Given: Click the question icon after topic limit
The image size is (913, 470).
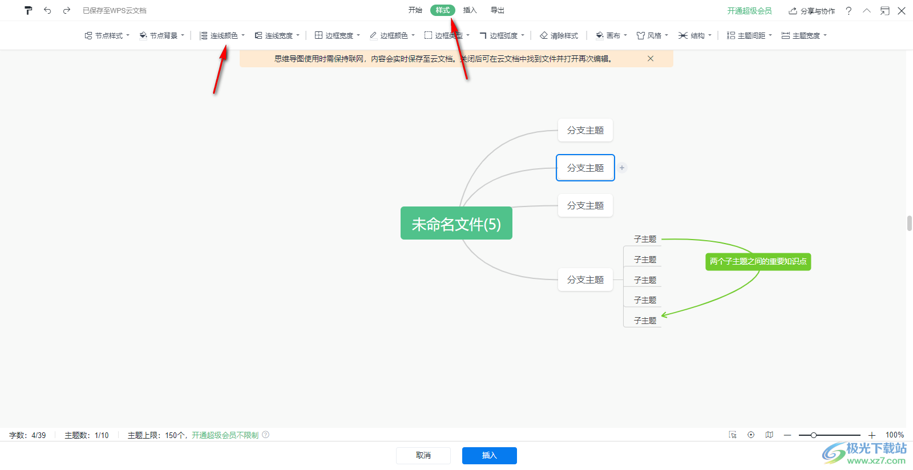Looking at the screenshot, I should click(x=266, y=435).
